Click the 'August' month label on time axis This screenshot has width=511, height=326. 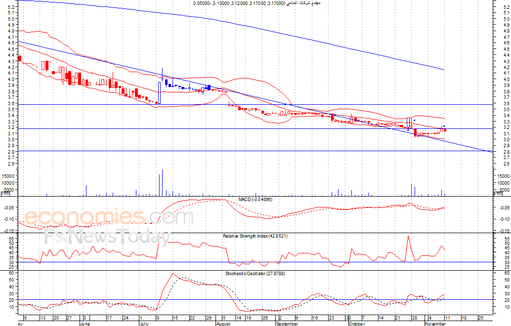tap(223, 324)
